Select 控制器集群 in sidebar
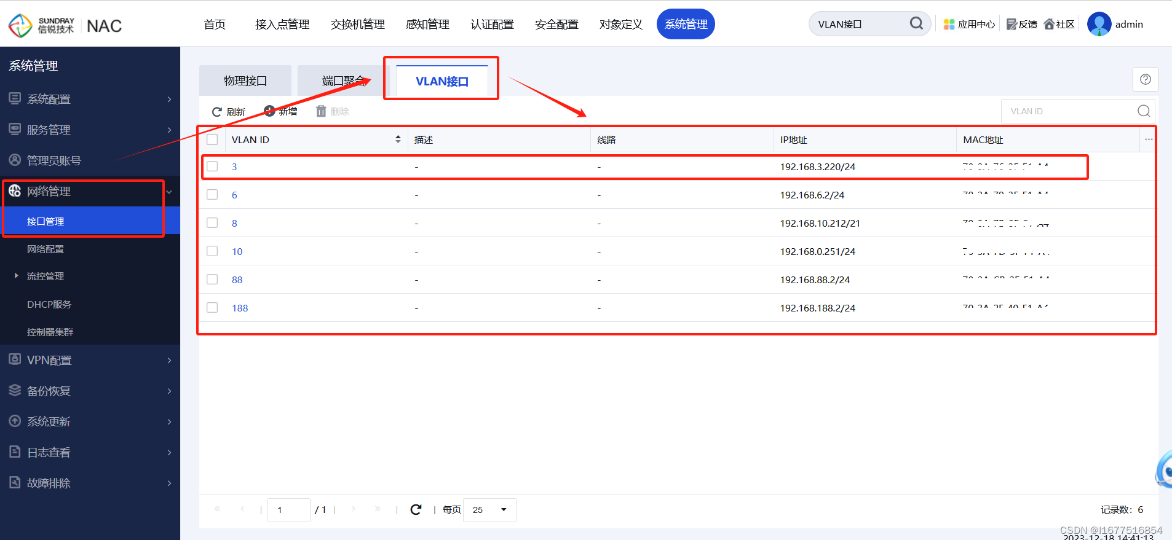The height and width of the screenshot is (540, 1172). pyautogui.click(x=50, y=332)
